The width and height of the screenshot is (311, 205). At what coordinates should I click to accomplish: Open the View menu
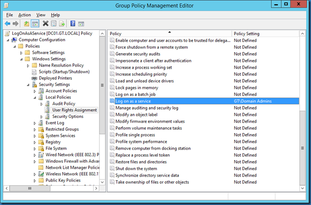41,15
